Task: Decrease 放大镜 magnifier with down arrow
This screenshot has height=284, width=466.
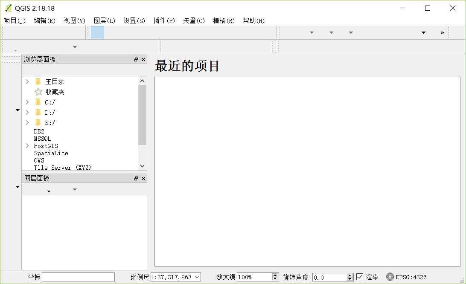Action: (x=275, y=279)
